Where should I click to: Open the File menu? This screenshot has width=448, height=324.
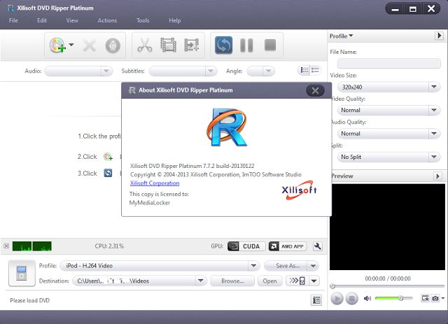13,20
